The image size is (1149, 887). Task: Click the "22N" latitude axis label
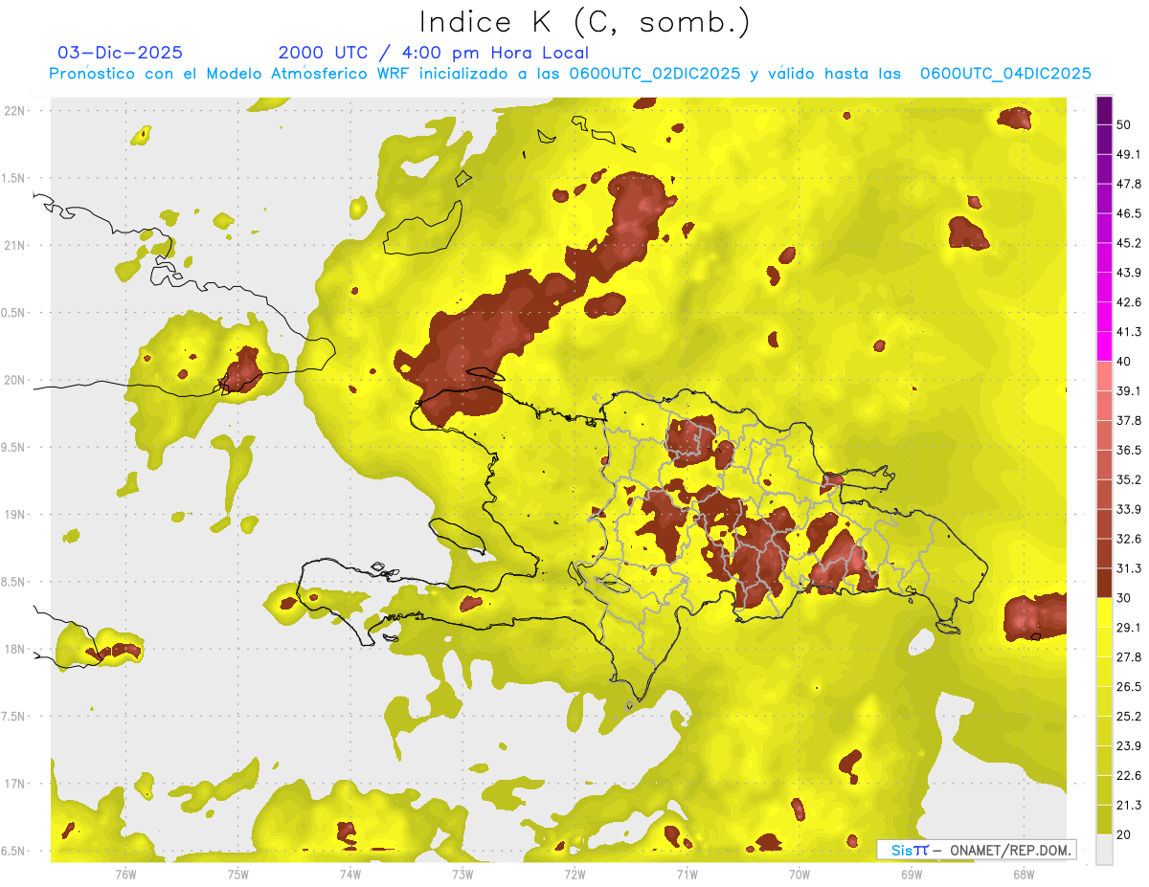click(15, 110)
